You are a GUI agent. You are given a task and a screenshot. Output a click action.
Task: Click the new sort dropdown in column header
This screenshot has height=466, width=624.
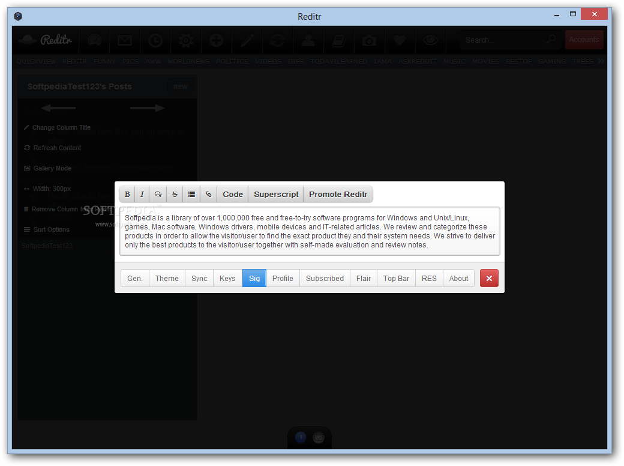point(180,86)
